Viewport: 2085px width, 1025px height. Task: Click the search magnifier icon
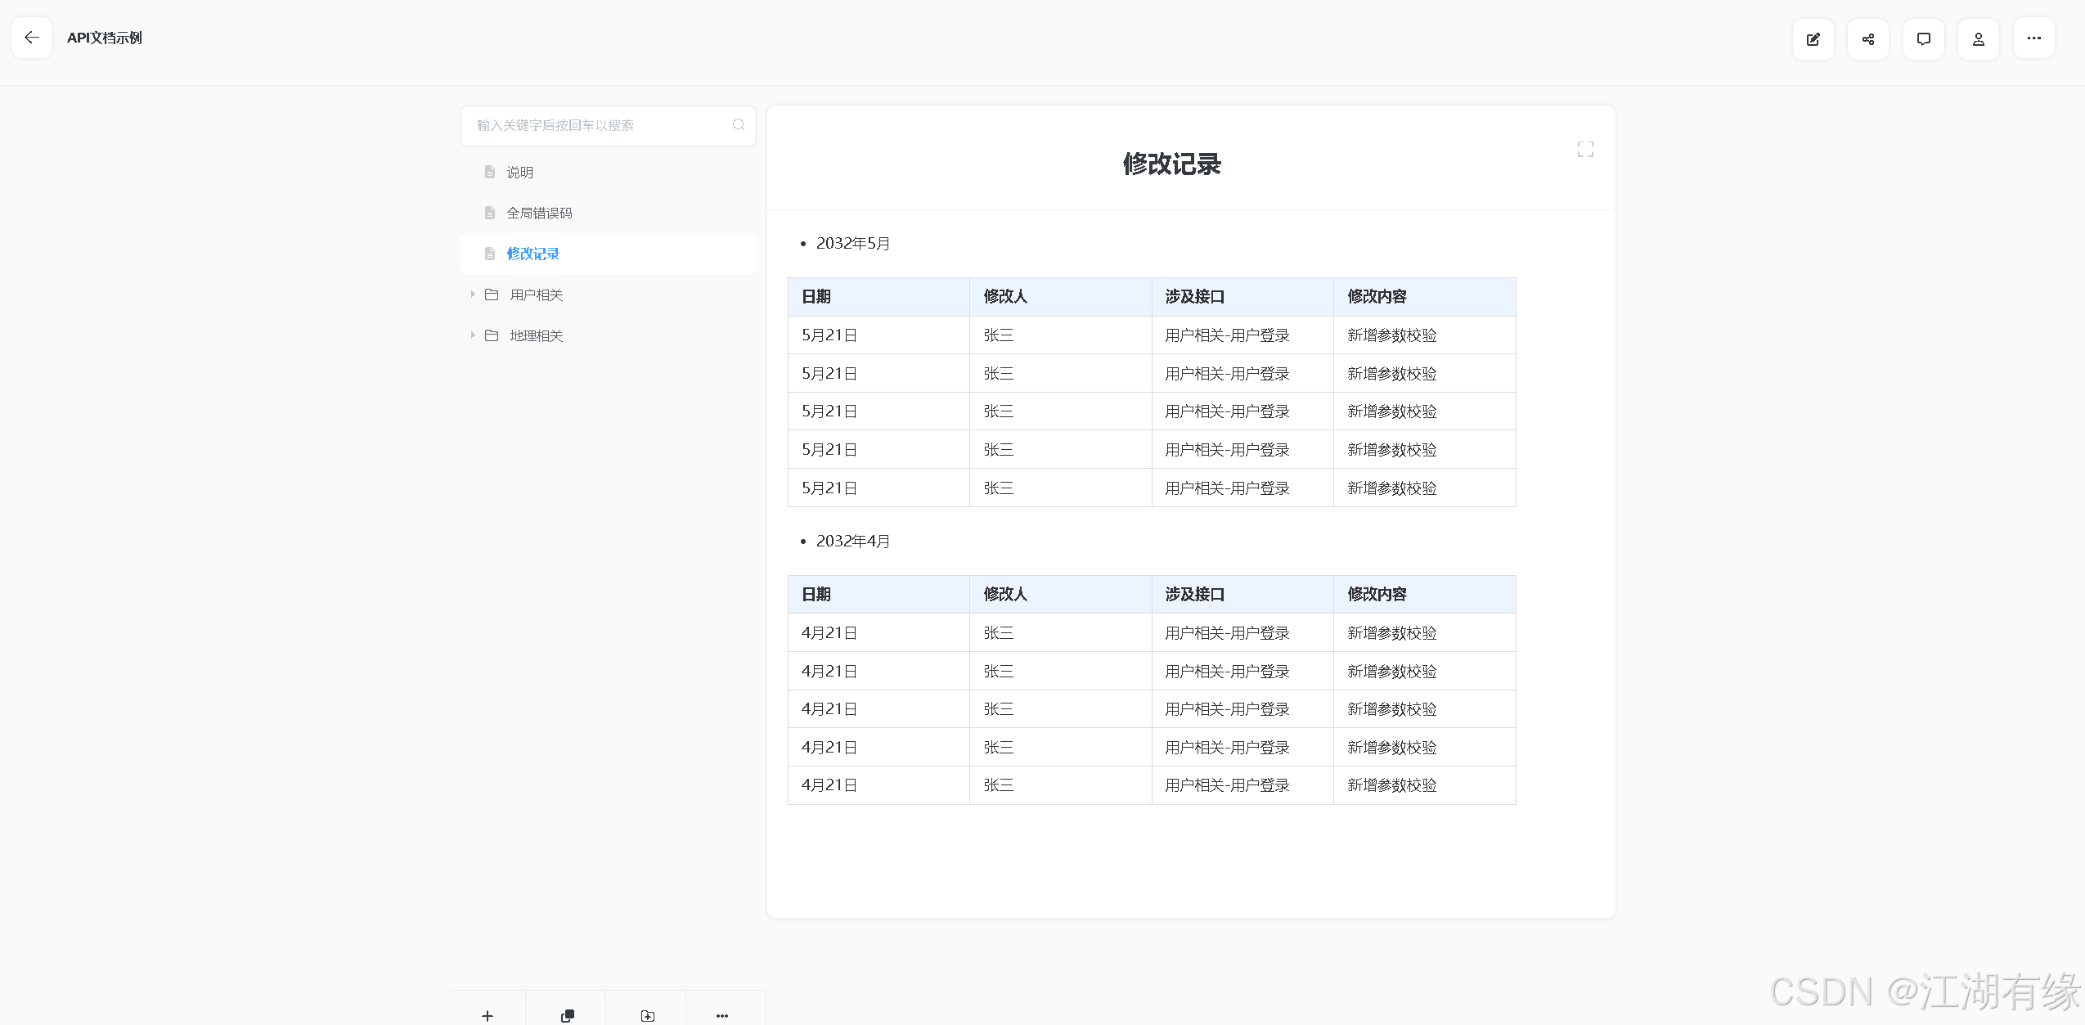point(738,125)
